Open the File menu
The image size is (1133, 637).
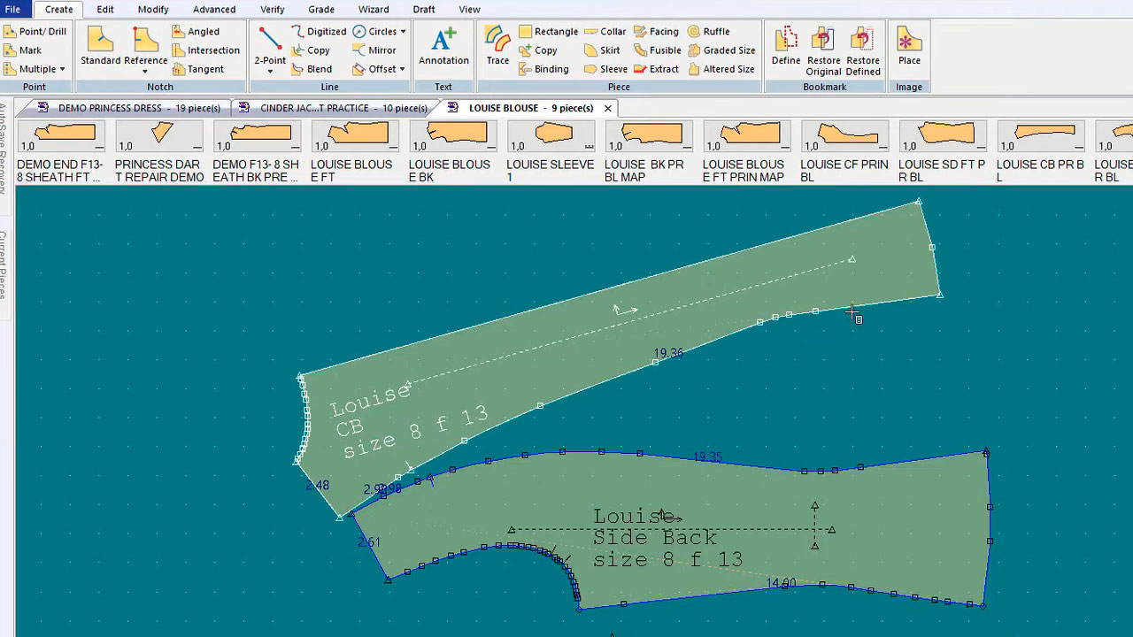pos(13,10)
